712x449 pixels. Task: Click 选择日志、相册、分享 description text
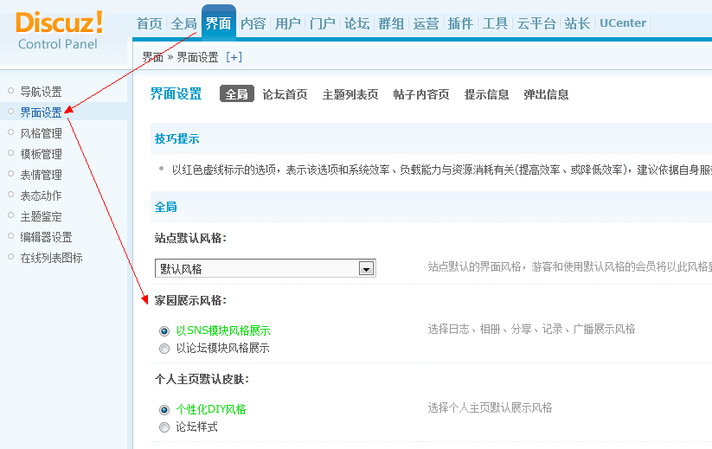531,329
